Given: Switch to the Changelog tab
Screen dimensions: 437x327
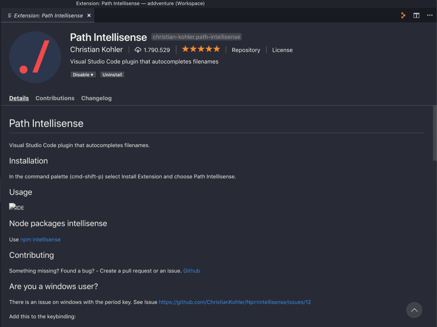Looking at the screenshot, I should [96, 98].
